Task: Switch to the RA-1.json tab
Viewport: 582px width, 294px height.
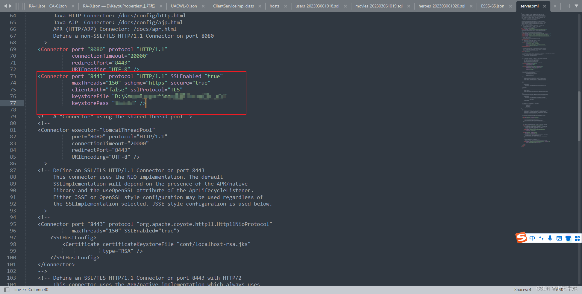Action: (37, 6)
